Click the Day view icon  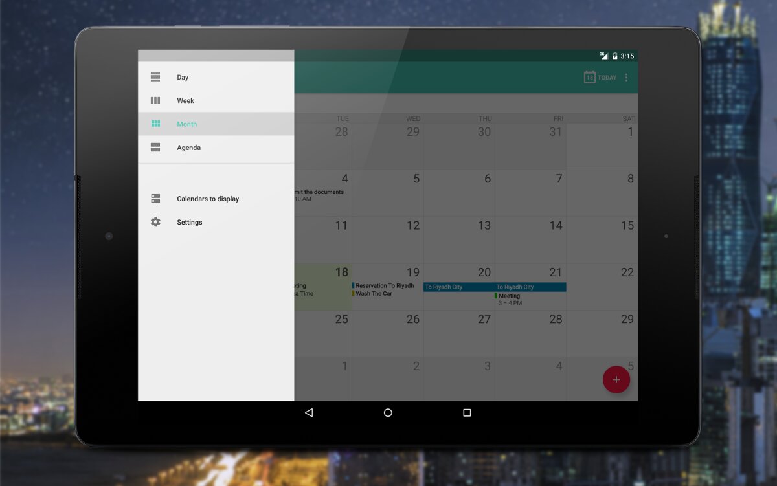click(x=155, y=77)
